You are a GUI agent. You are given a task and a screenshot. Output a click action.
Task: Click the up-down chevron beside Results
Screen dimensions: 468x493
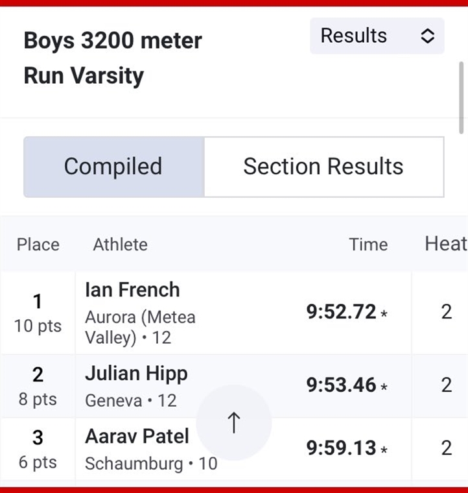[427, 36]
